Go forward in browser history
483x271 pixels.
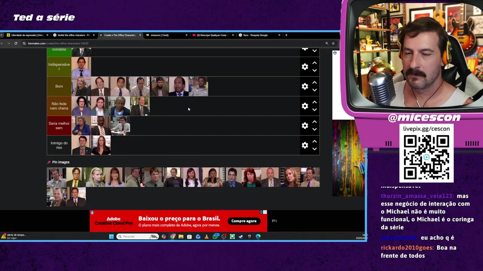click(9, 43)
